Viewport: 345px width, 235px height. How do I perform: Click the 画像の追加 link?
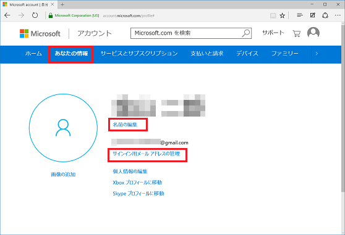[x=63, y=175]
